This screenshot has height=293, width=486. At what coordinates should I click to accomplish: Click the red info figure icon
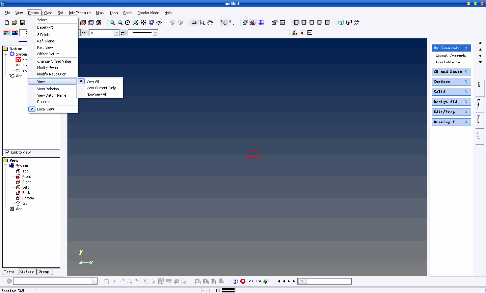(x=302, y=33)
